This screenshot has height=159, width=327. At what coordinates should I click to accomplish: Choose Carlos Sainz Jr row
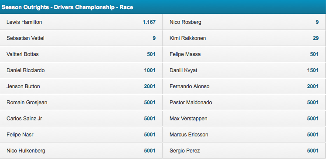tap(81, 119)
